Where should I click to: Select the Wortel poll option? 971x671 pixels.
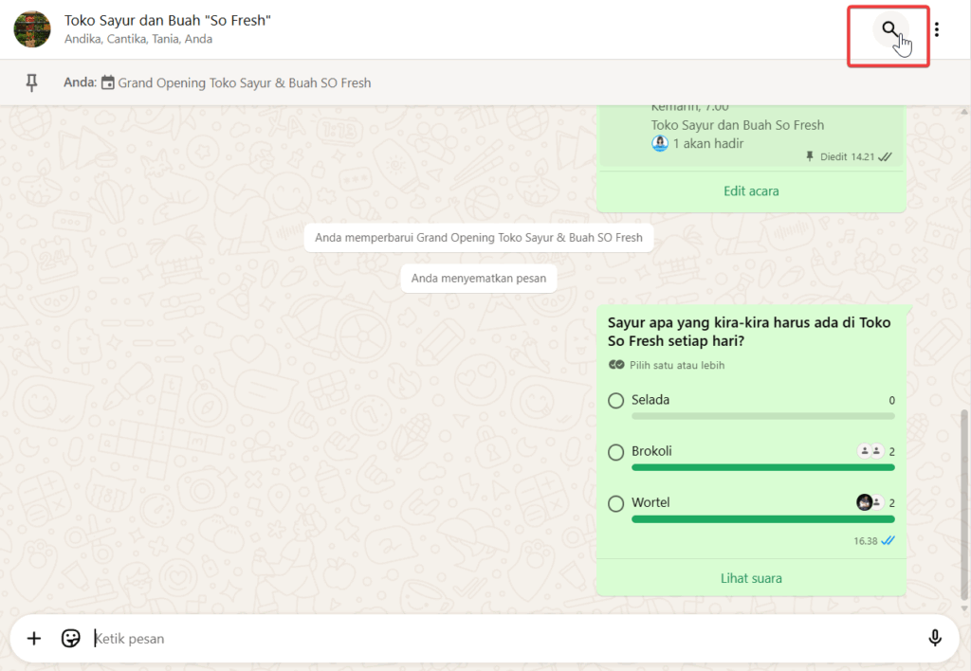[616, 503]
